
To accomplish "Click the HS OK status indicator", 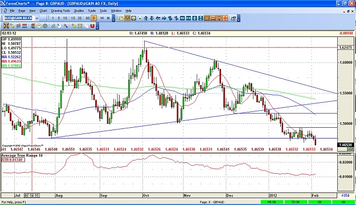I will pos(272,202).
